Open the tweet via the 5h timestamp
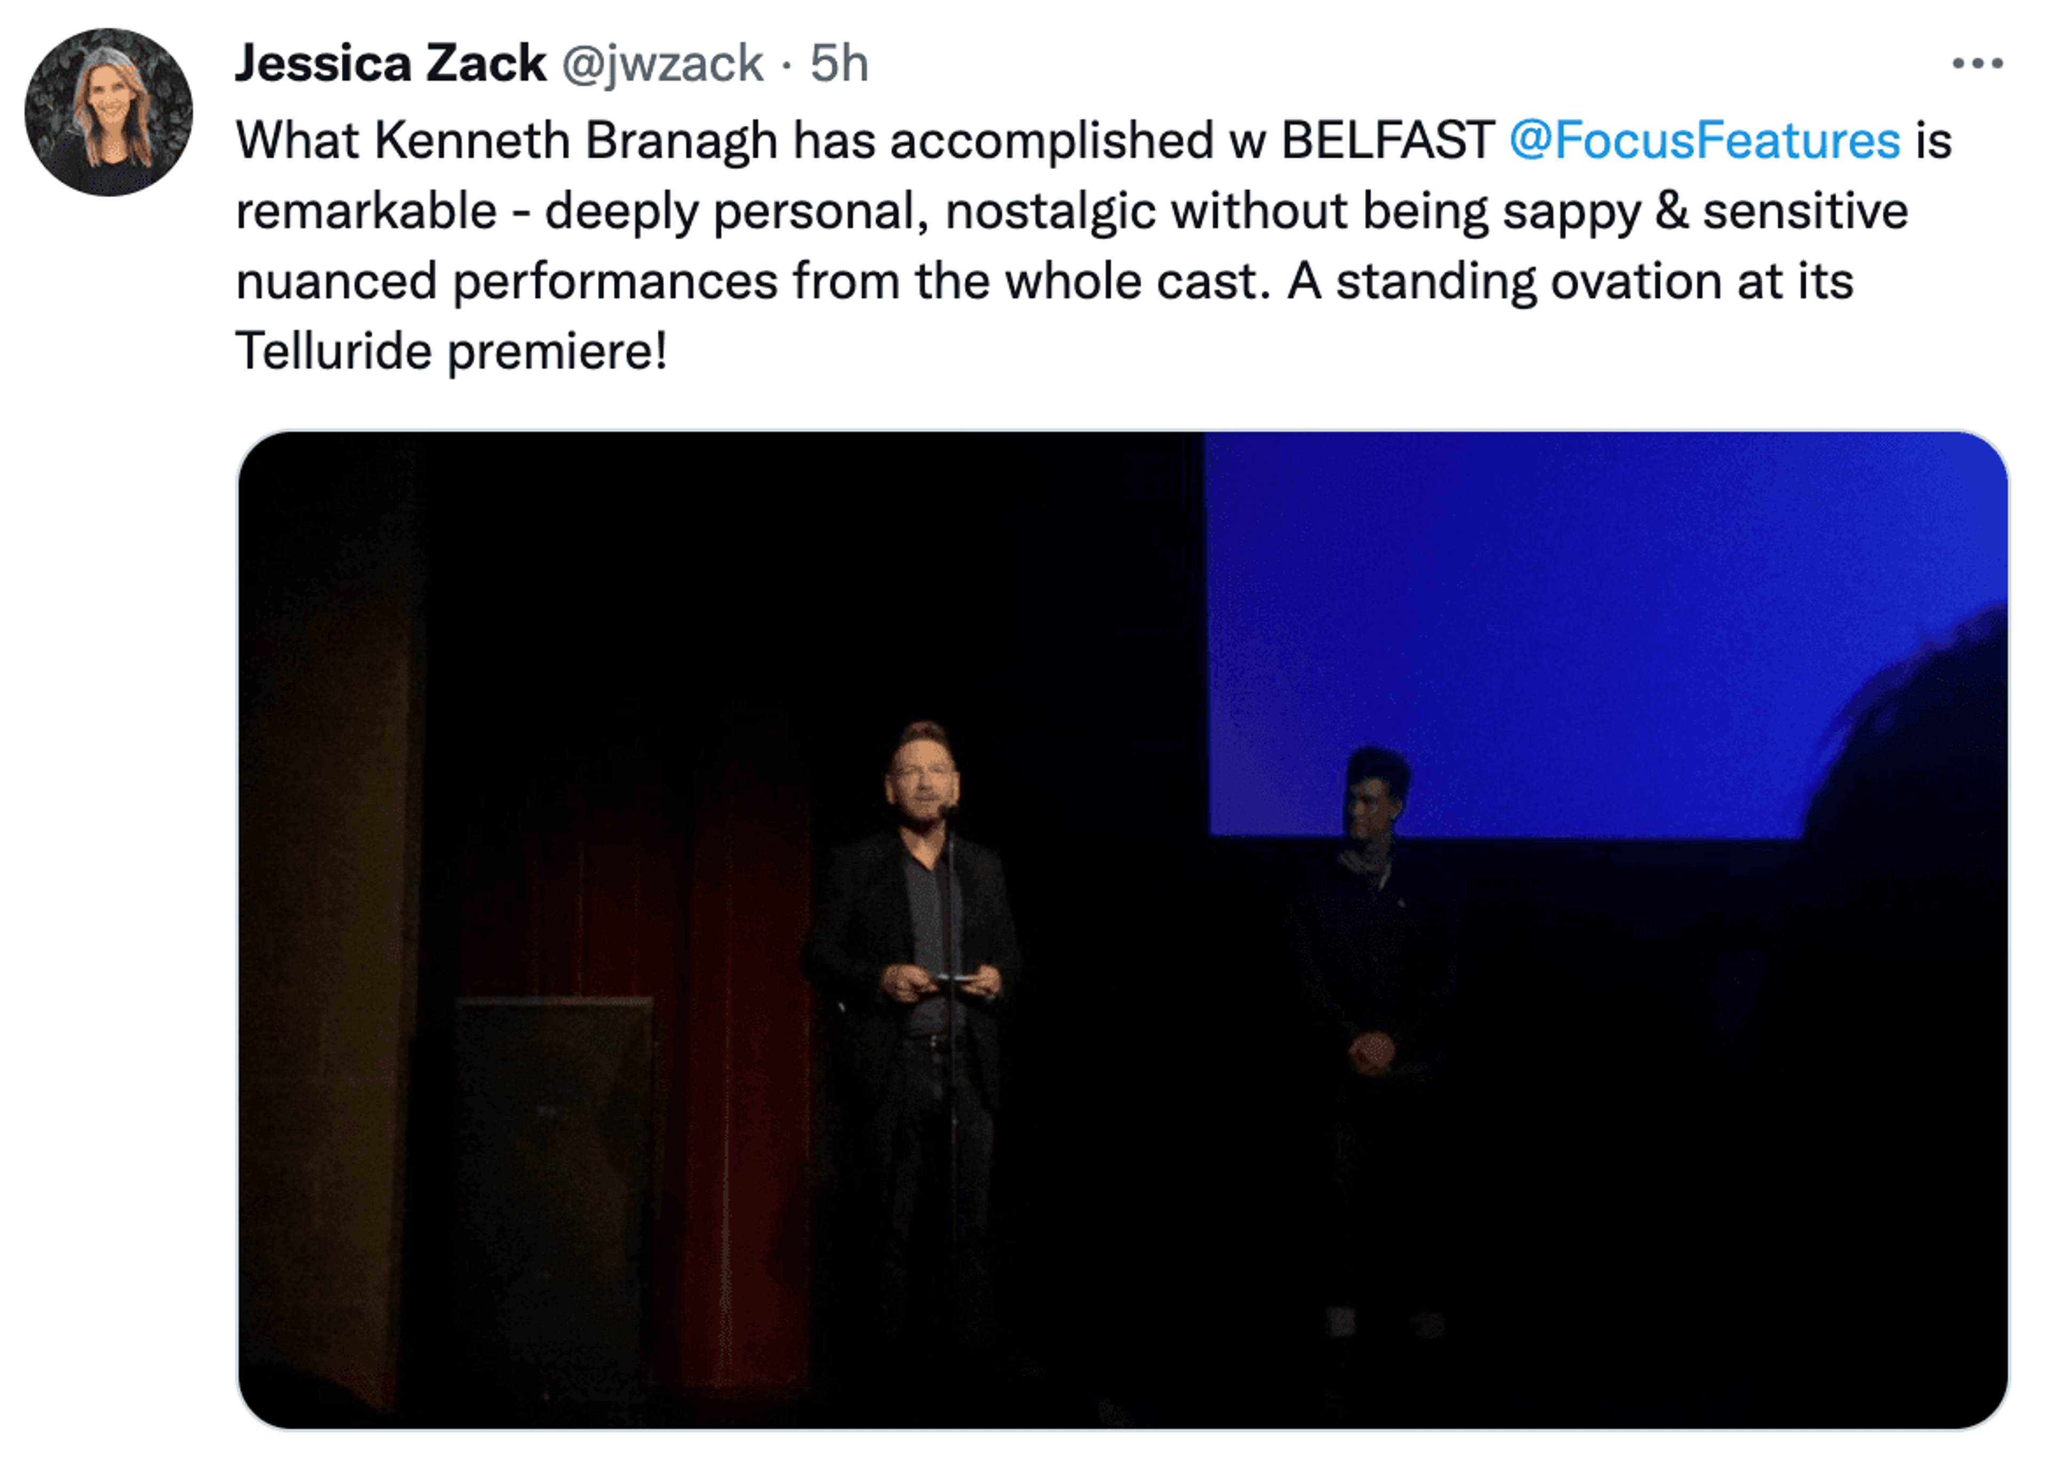Screen dimensions: 2050x1457 [x=839, y=64]
